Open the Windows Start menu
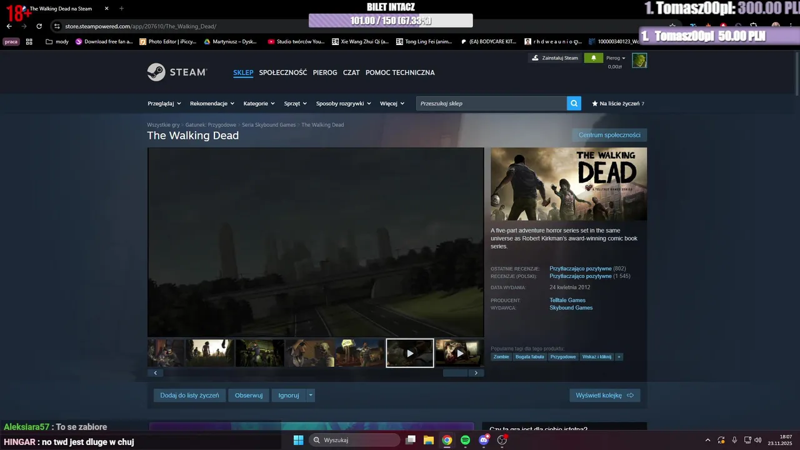This screenshot has width=800, height=450. pos(298,440)
